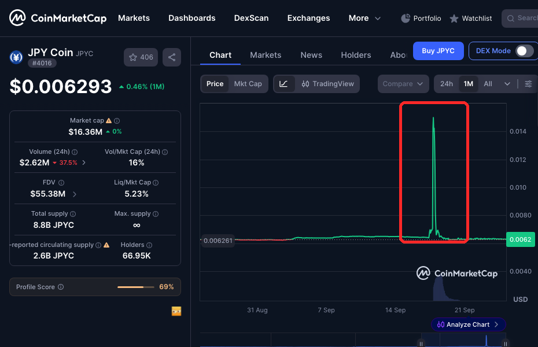
Task: Click the CoinMarketCap logo
Action: (x=58, y=18)
